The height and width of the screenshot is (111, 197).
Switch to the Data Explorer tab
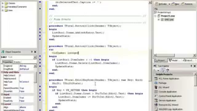(x=188, y=60)
